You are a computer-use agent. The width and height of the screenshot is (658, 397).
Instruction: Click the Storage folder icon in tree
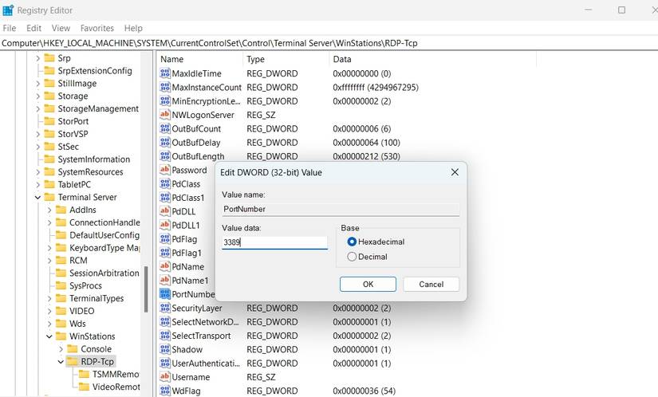click(x=49, y=96)
